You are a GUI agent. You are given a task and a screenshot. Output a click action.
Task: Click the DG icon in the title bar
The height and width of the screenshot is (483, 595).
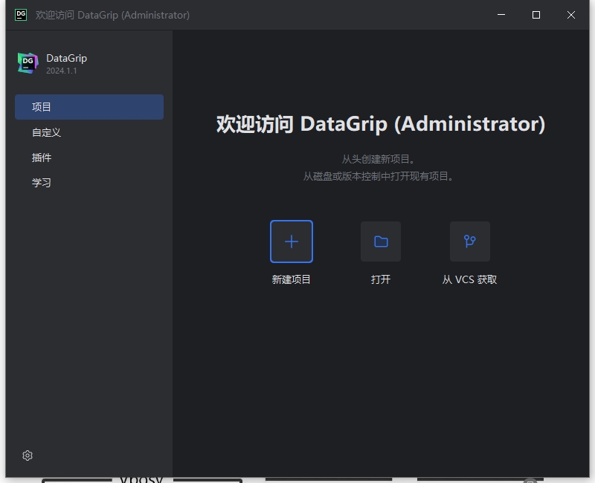click(x=20, y=15)
